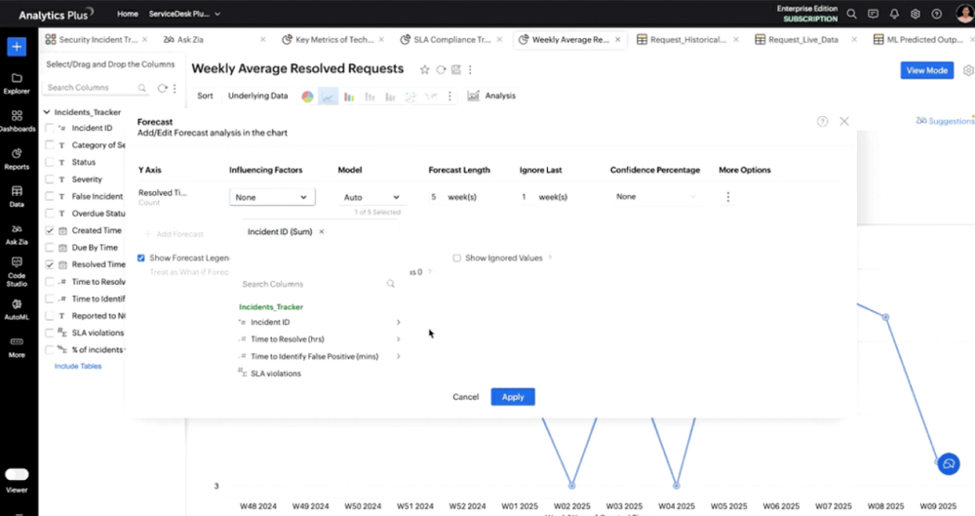
Task: Open AutoML in the sidebar
Action: [17, 309]
